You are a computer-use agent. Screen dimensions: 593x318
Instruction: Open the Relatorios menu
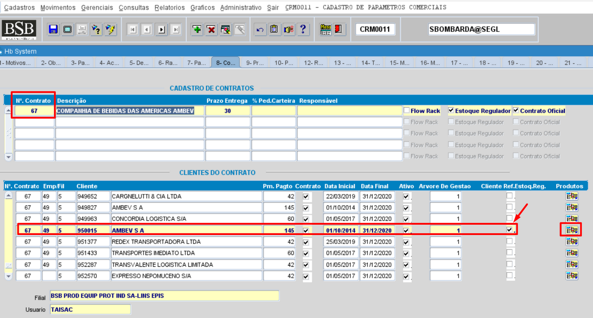pos(170,8)
